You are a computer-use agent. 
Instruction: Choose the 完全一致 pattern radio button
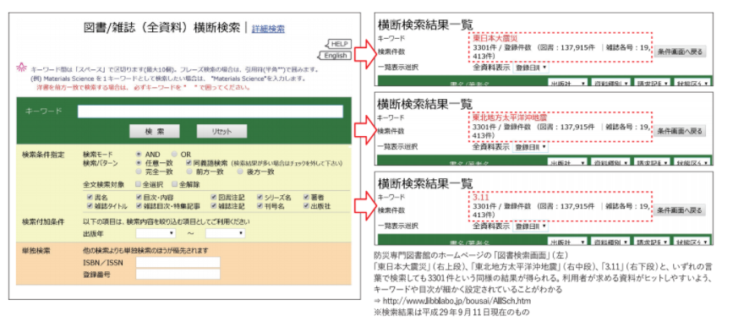[x=139, y=172]
